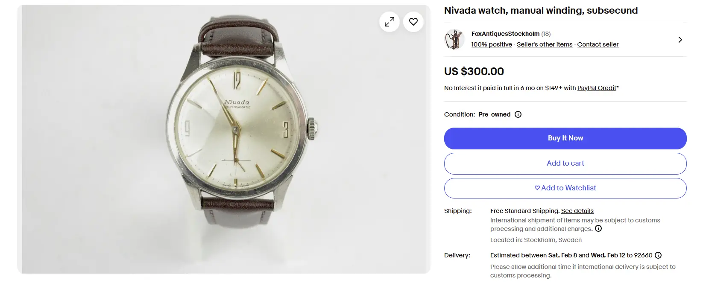The height and width of the screenshot is (283, 703).
Task: Open Seller's other items link
Action: point(545,44)
